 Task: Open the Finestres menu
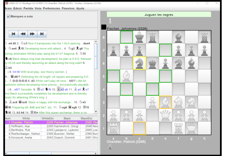68,8
